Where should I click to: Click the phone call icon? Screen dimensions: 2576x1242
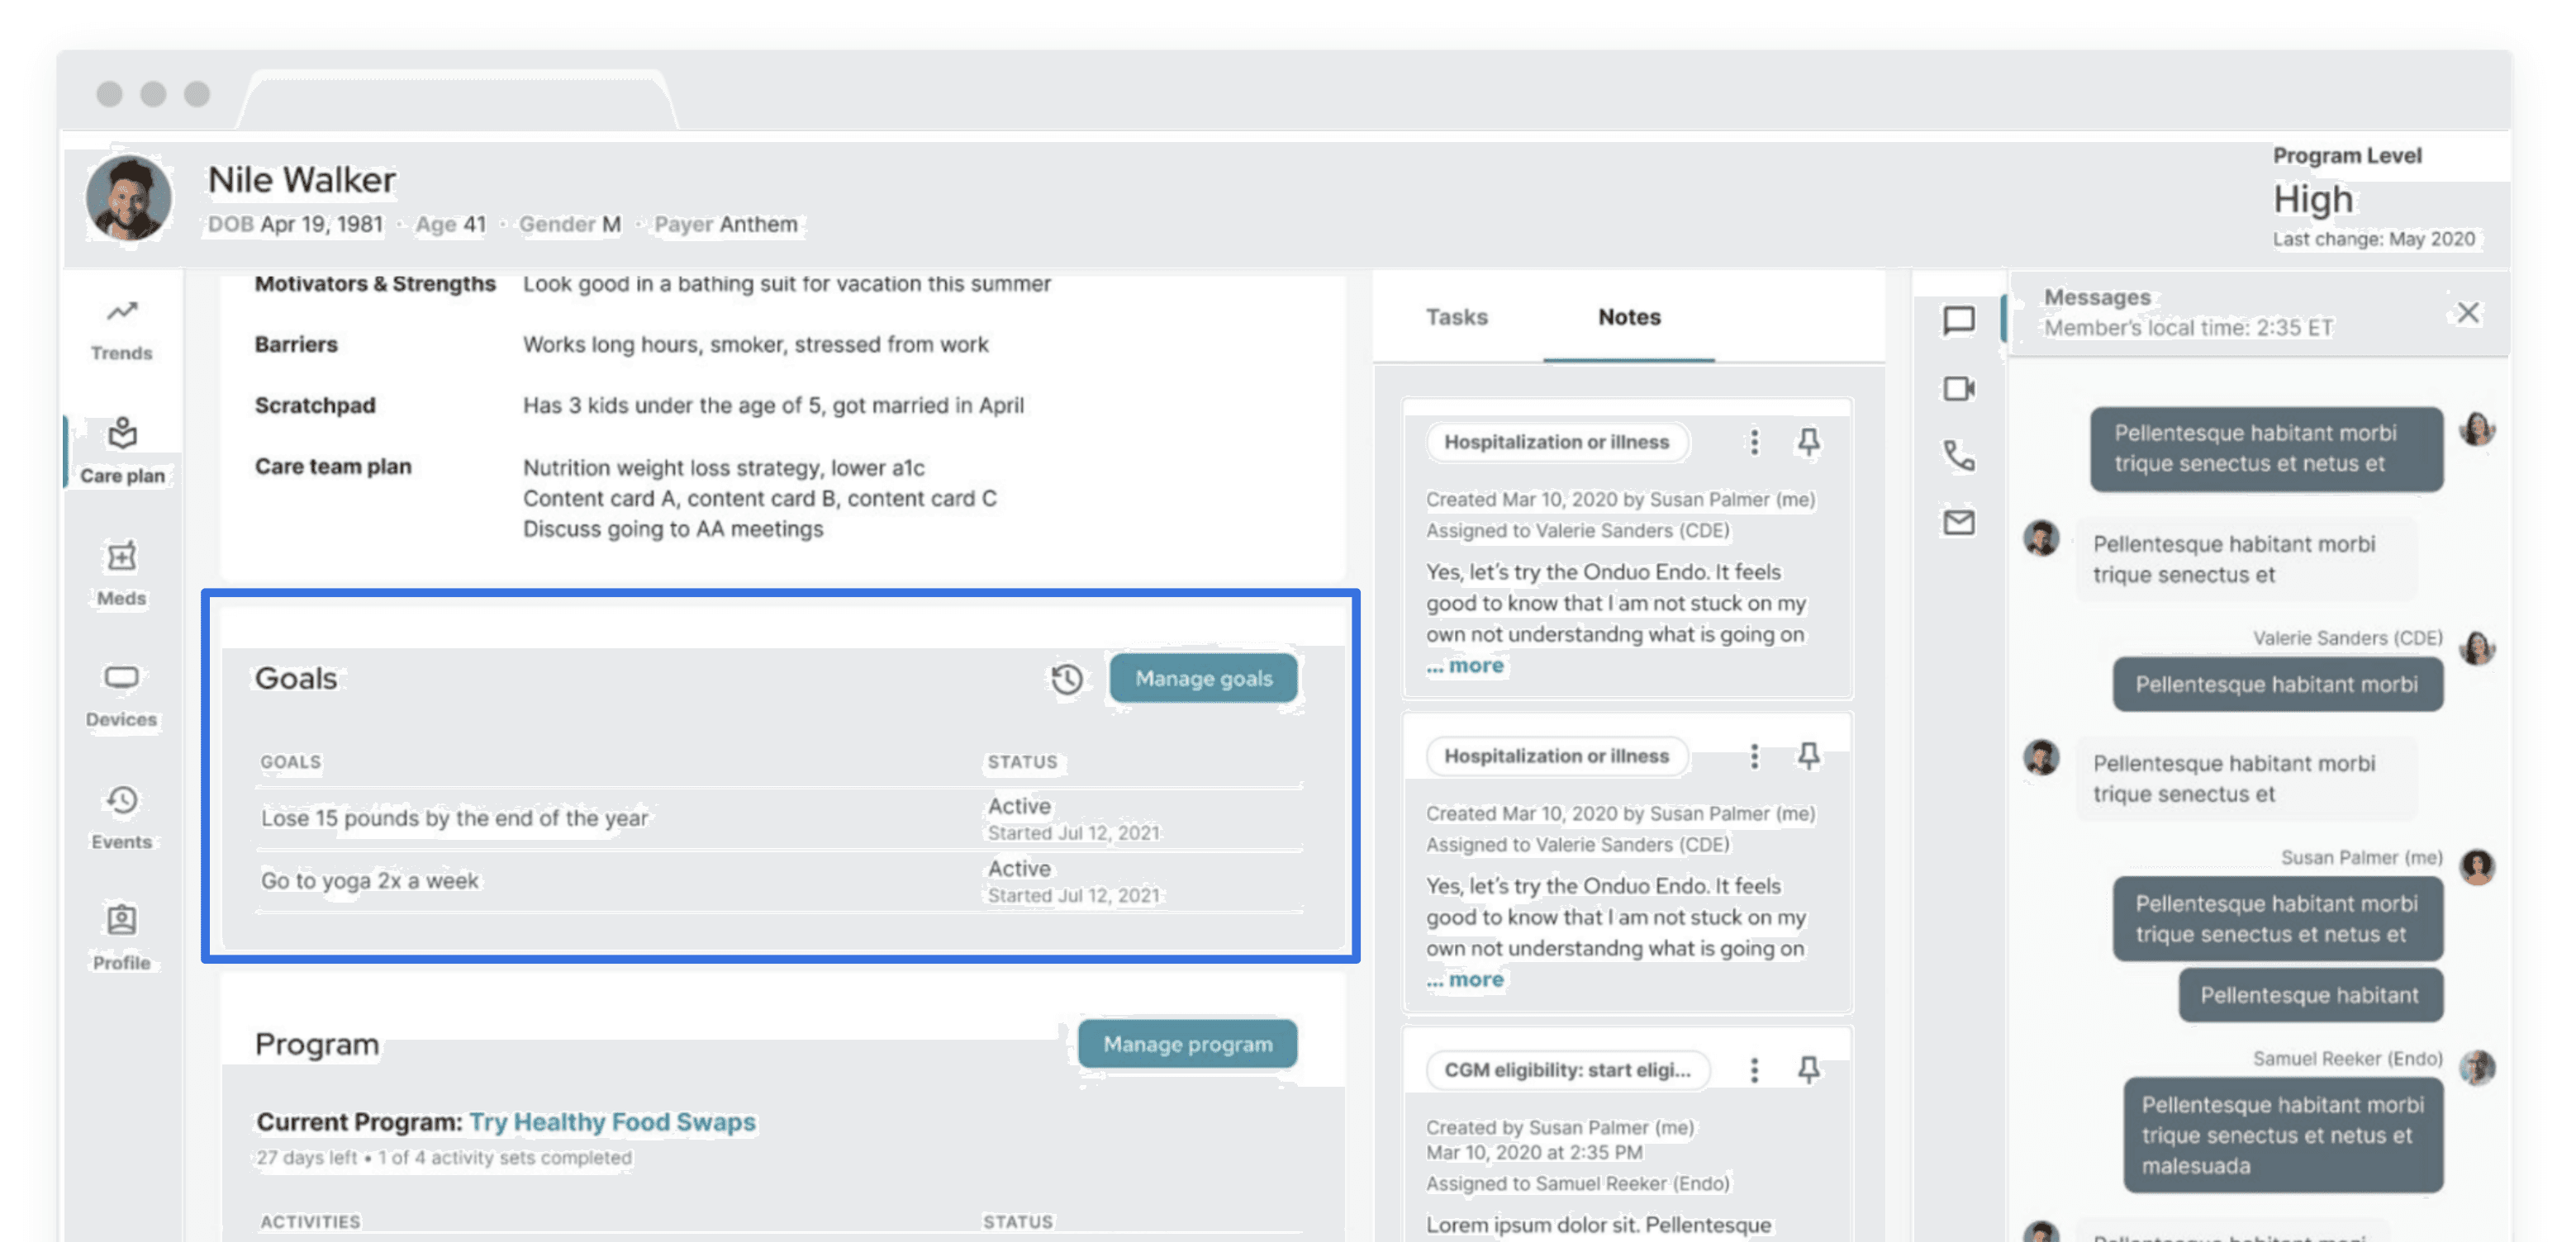(x=1958, y=456)
